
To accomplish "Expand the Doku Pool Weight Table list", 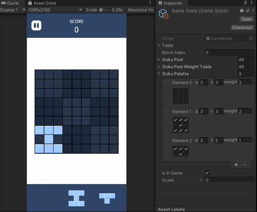I will tap(159, 66).
